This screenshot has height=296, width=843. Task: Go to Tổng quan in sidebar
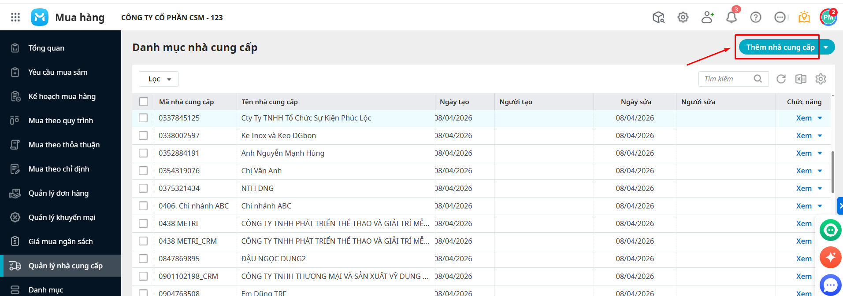pos(46,48)
